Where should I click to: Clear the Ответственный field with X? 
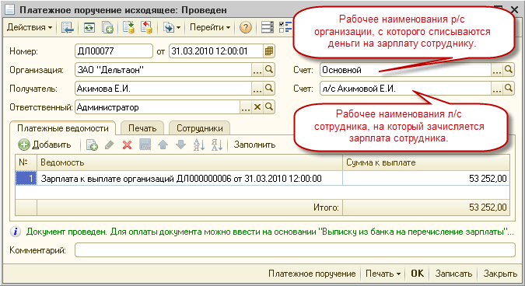coord(257,107)
